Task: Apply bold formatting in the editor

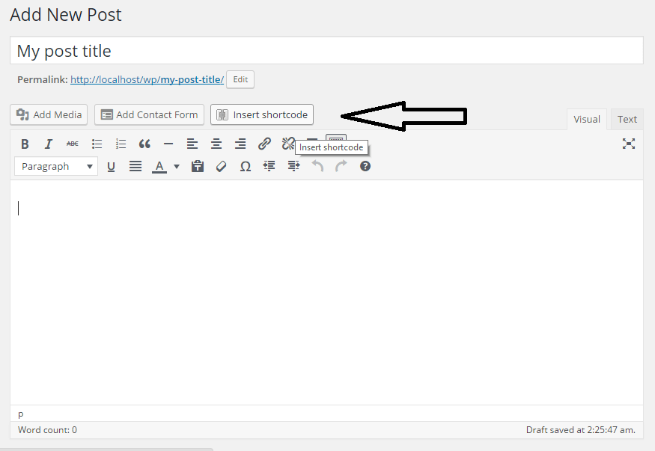Action: [x=25, y=144]
